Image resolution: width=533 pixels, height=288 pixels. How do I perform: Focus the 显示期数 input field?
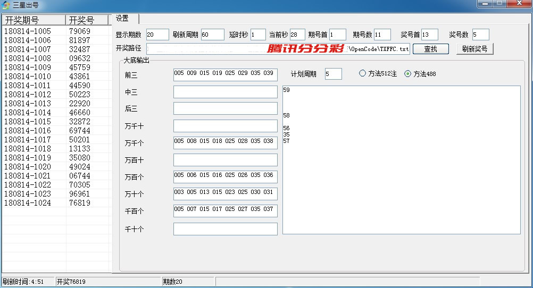click(157, 35)
